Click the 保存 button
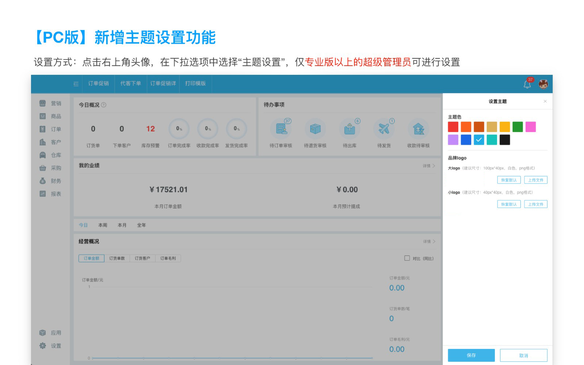Image resolution: width=584 pixels, height=365 pixels. coord(471,355)
